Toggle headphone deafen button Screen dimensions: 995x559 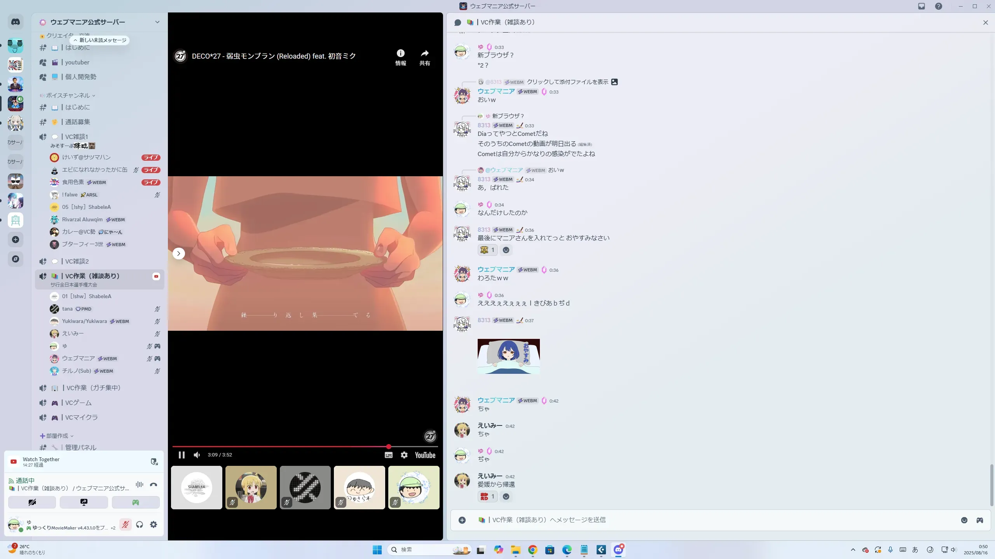pyautogui.click(x=140, y=524)
